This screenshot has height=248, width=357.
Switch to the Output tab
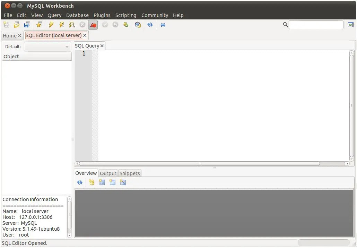tap(108, 173)
